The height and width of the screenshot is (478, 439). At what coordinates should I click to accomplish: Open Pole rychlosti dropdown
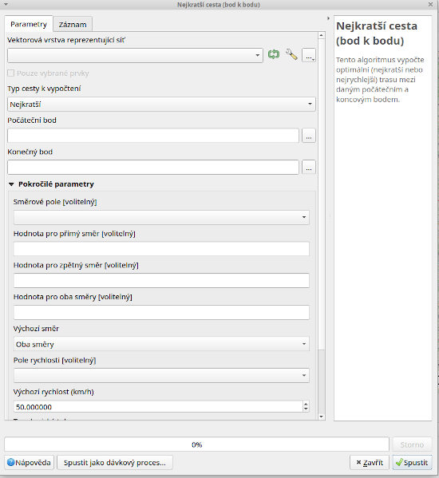coord(161,376)
